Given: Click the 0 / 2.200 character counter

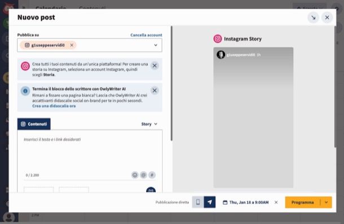Looking at the screenshot, I should pos(32,175).
